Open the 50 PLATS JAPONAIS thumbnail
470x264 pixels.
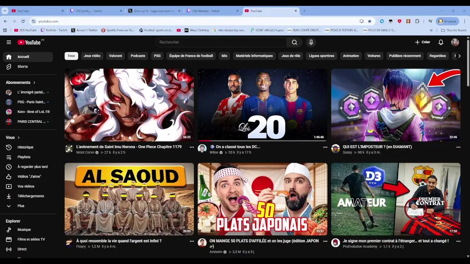[x=263, y=199]
